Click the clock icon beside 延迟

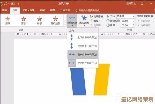coord(108,25)
